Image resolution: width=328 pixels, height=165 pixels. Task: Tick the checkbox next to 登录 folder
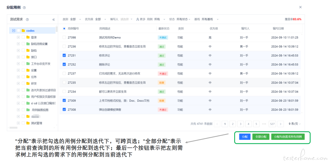coord(23,37)
